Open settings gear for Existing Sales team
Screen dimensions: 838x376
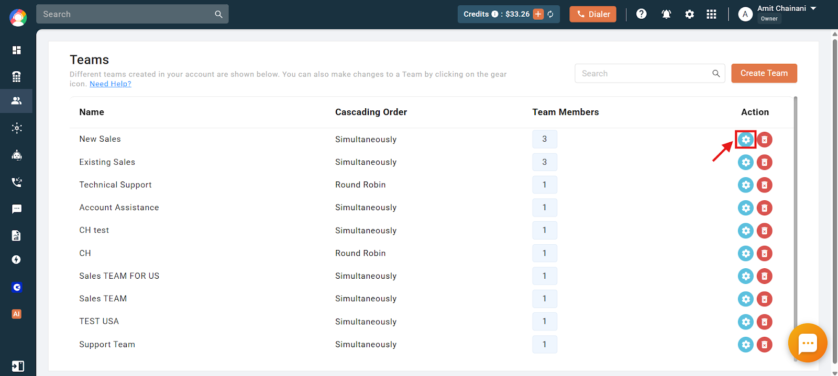pos(746,162)
